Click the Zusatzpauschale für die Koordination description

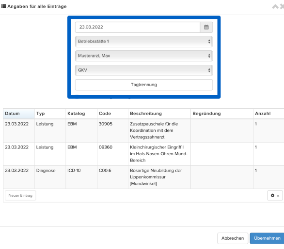coord(159,131)
